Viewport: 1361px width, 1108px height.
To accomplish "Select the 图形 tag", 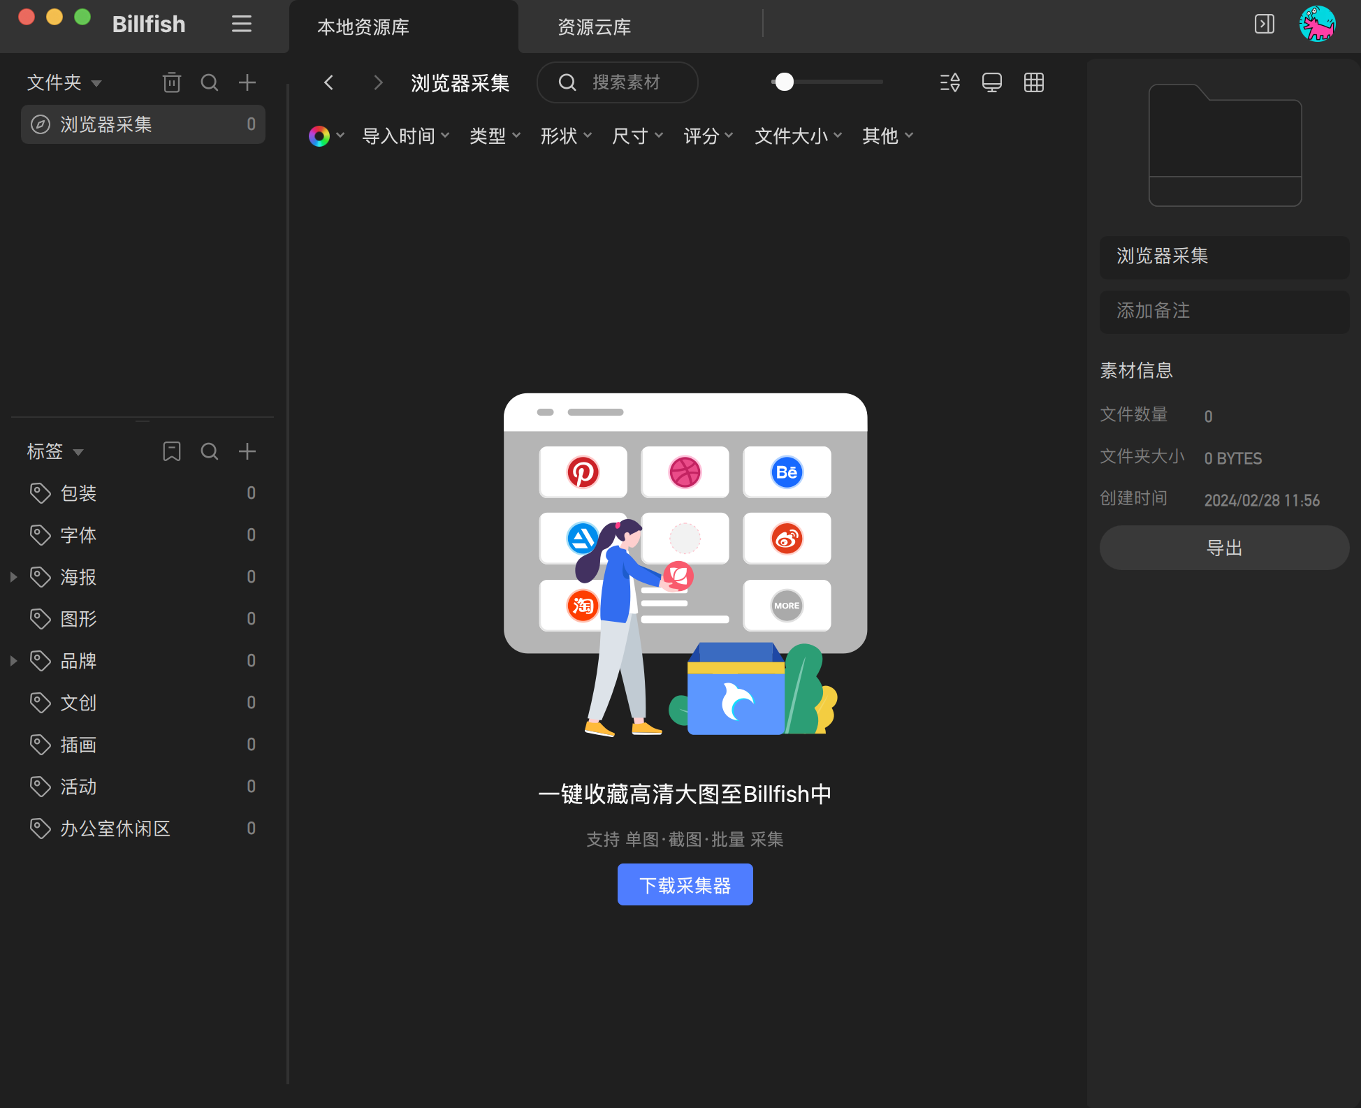I will coord(143,619).
